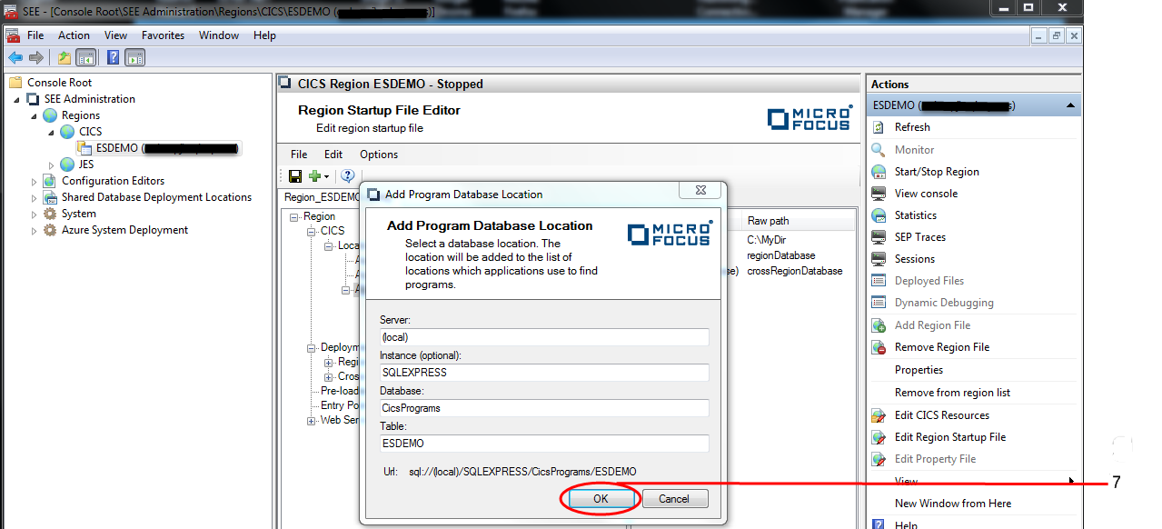
Task: Toggle the Show/Hide Console Tree toolbar icon
Action: (85, 57)
